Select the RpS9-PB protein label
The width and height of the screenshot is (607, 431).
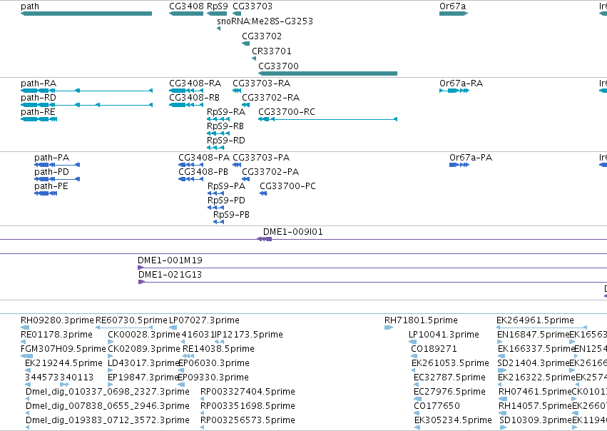click(232, 215)
